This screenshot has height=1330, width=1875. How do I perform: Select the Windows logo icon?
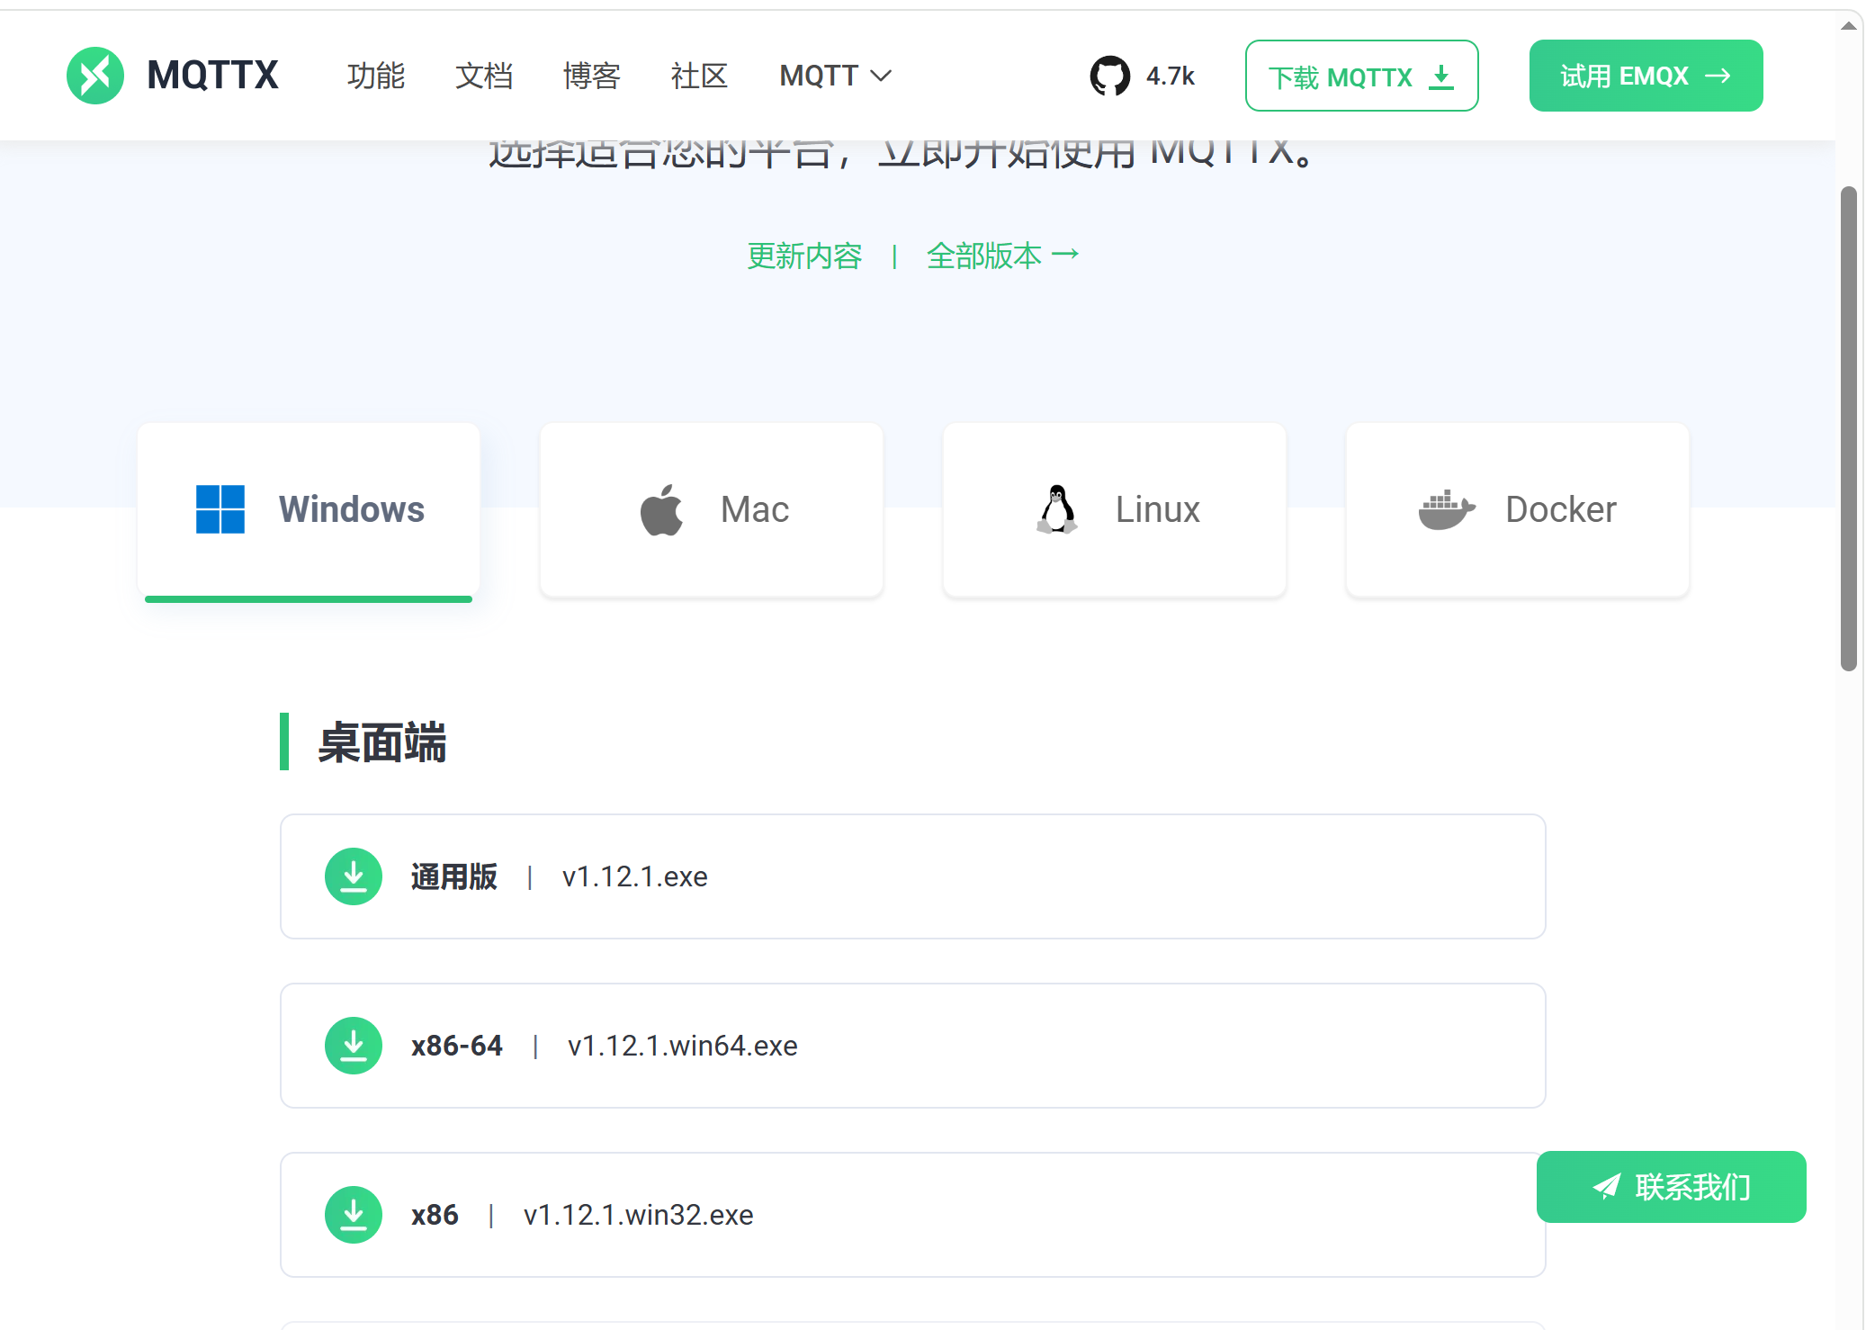(x=220, y=509)
